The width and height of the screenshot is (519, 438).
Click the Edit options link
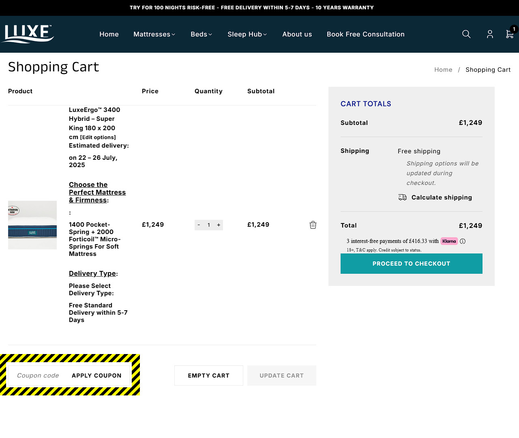(x=98, y=137)
